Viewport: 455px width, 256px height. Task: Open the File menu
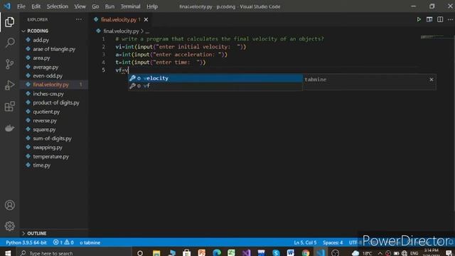point(21,6)
